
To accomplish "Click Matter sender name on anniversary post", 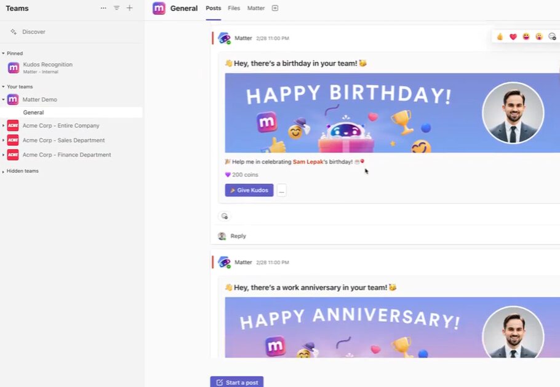I will 243,262.
